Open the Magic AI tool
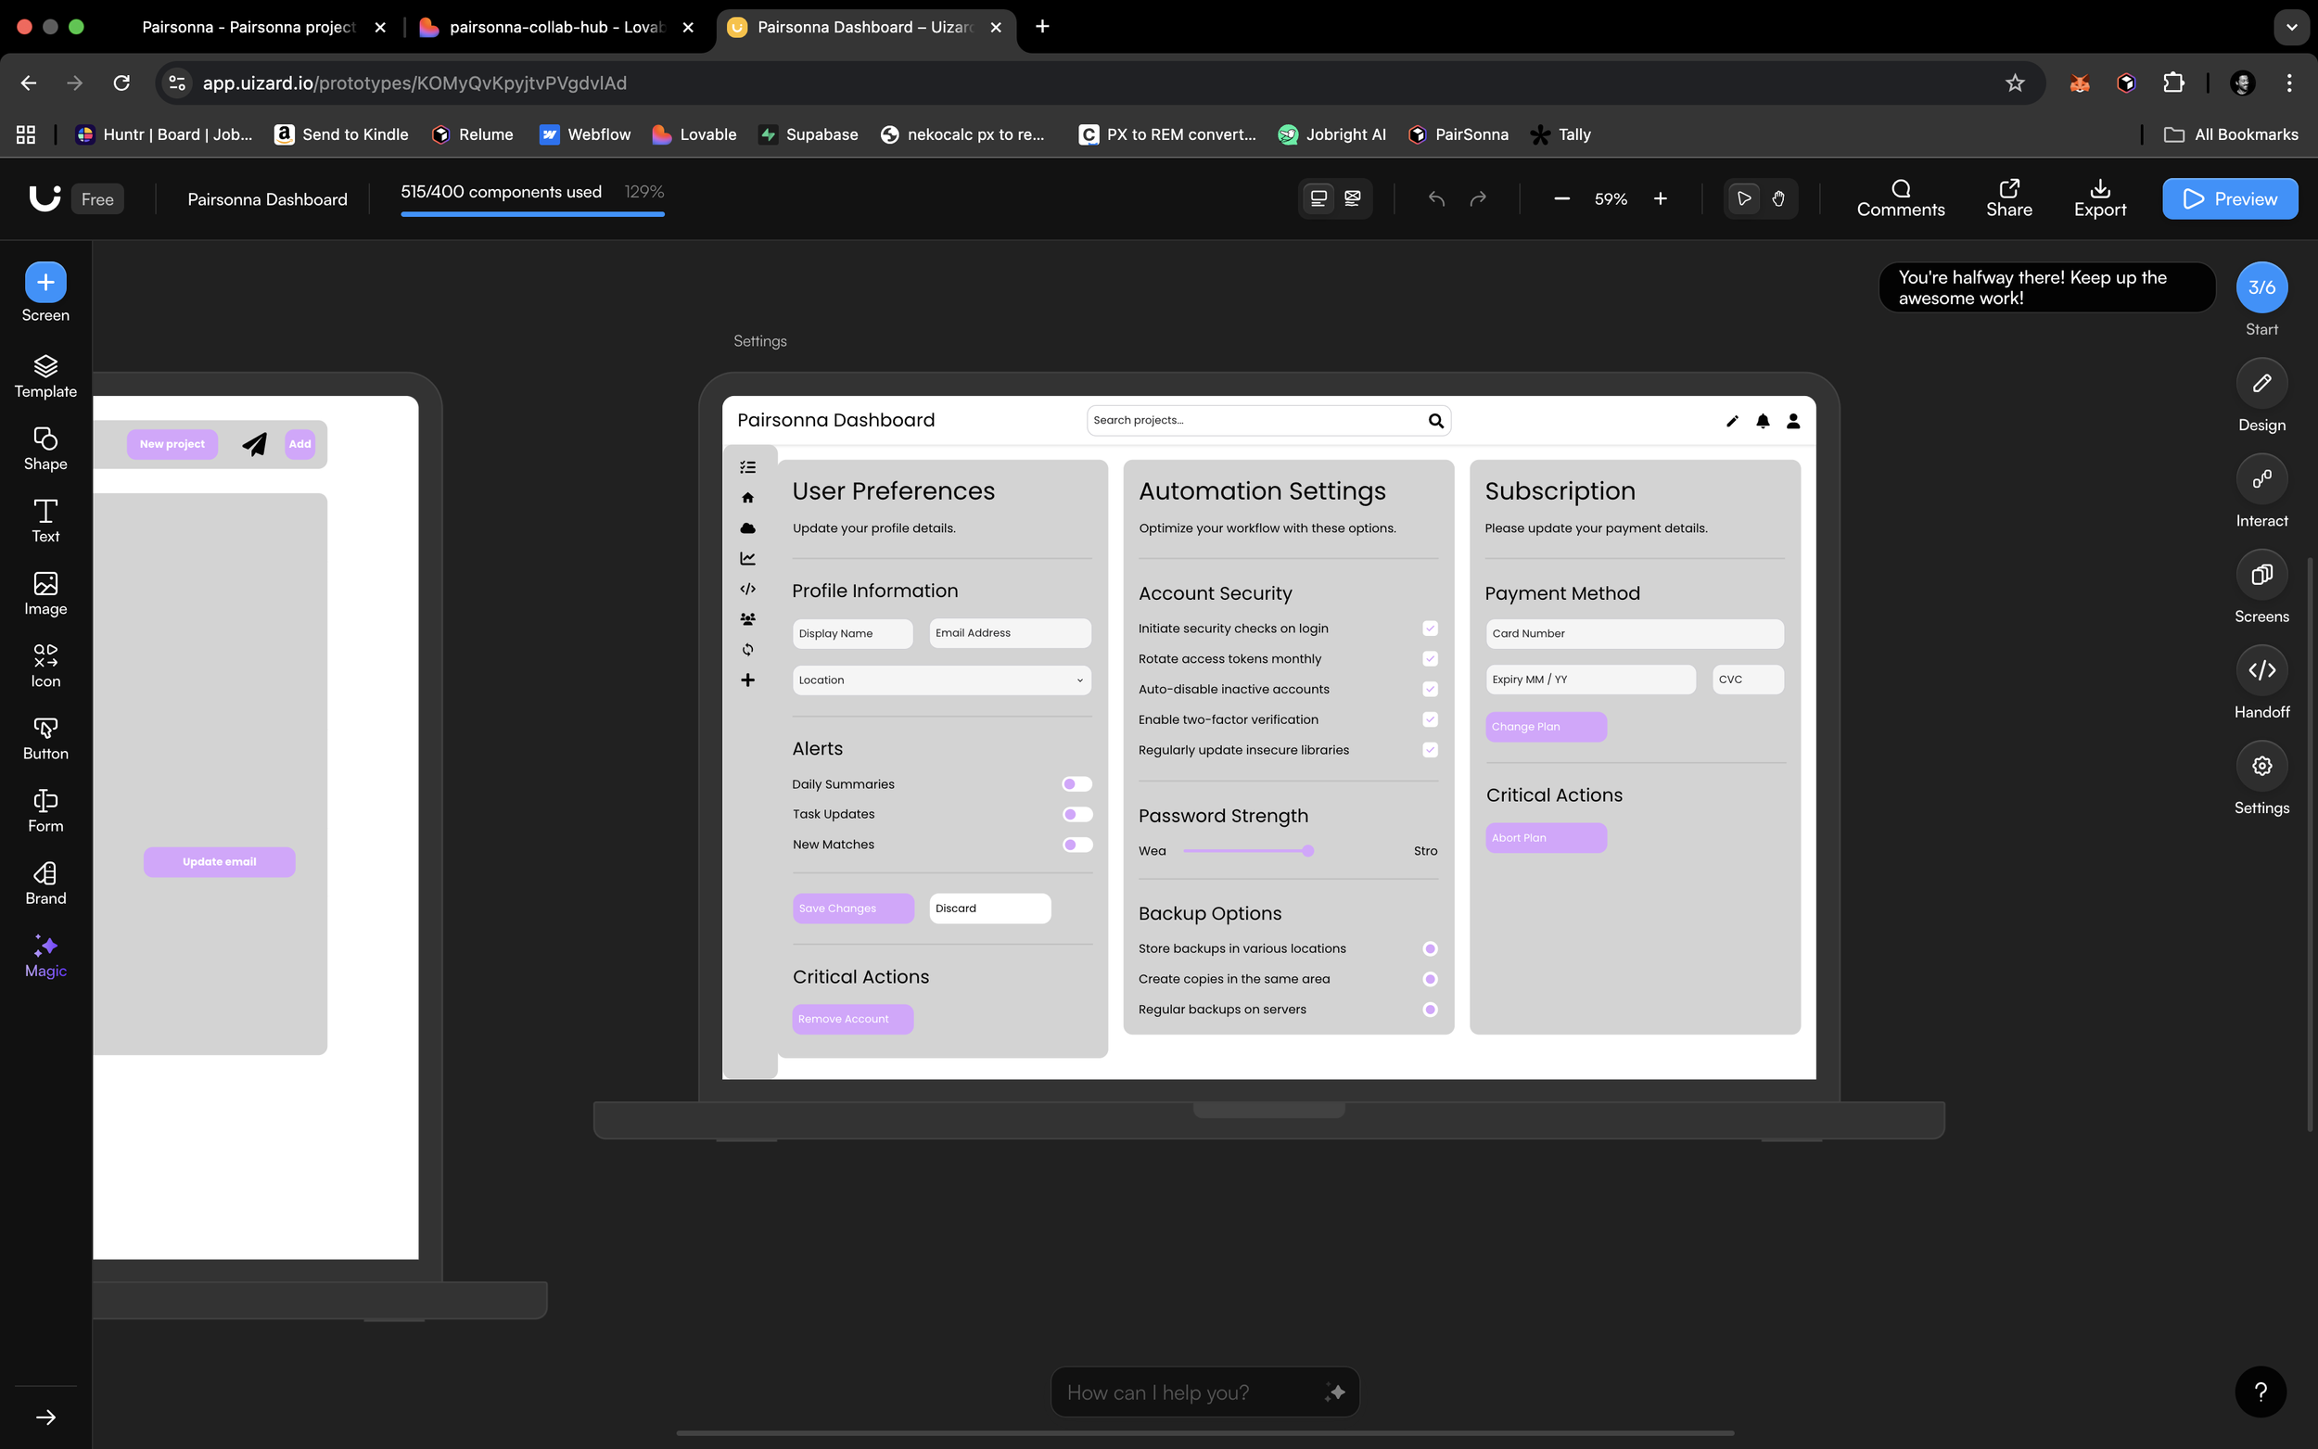2318x1449 pixels. (45, 956)
